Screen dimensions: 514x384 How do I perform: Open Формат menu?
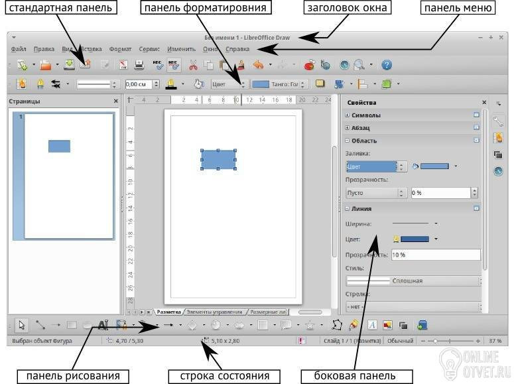point(120,49)
